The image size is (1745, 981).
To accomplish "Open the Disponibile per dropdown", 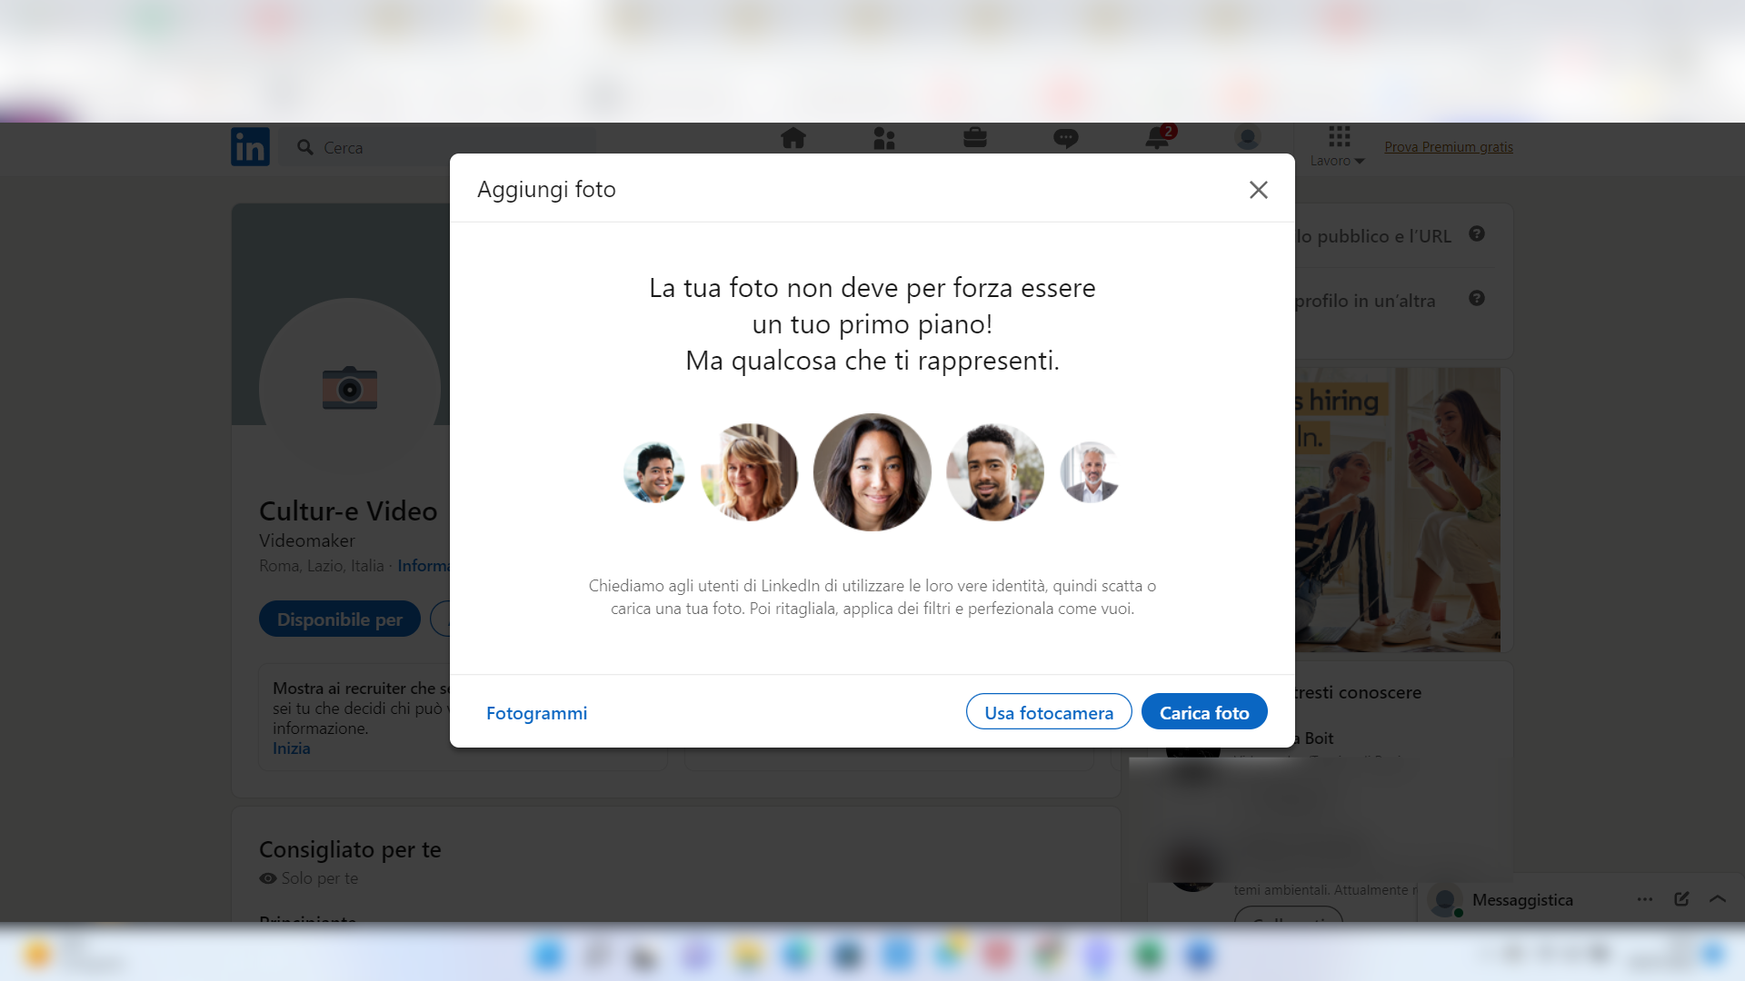I will [x=339, y=619].
